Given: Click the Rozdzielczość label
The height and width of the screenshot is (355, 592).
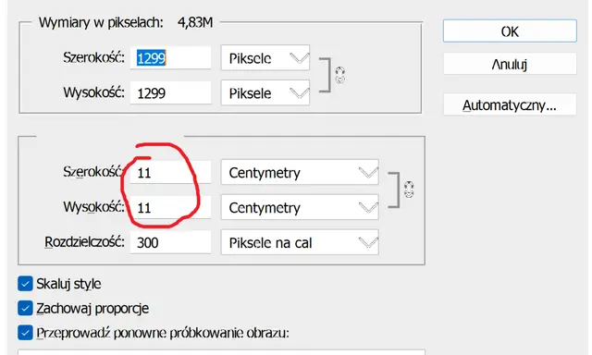Looking at the screenshot, I should tap(84, 242).
